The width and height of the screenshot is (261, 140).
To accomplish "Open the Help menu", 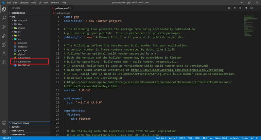I will pyautogui.click(x=64, y=3).
